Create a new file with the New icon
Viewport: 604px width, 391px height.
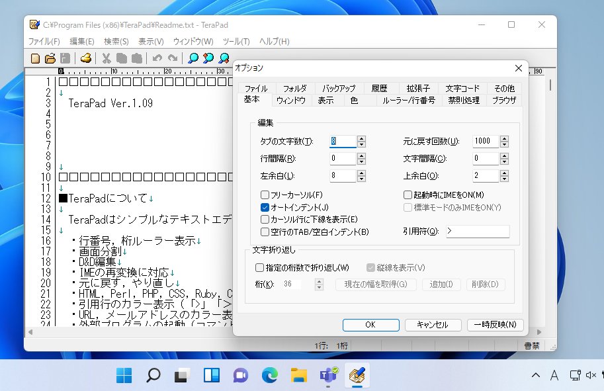tap(34, 58)
